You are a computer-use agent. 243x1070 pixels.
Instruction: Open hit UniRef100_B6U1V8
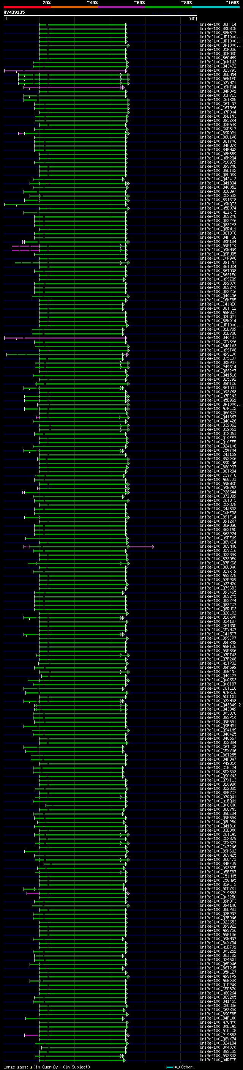[218, 137]
